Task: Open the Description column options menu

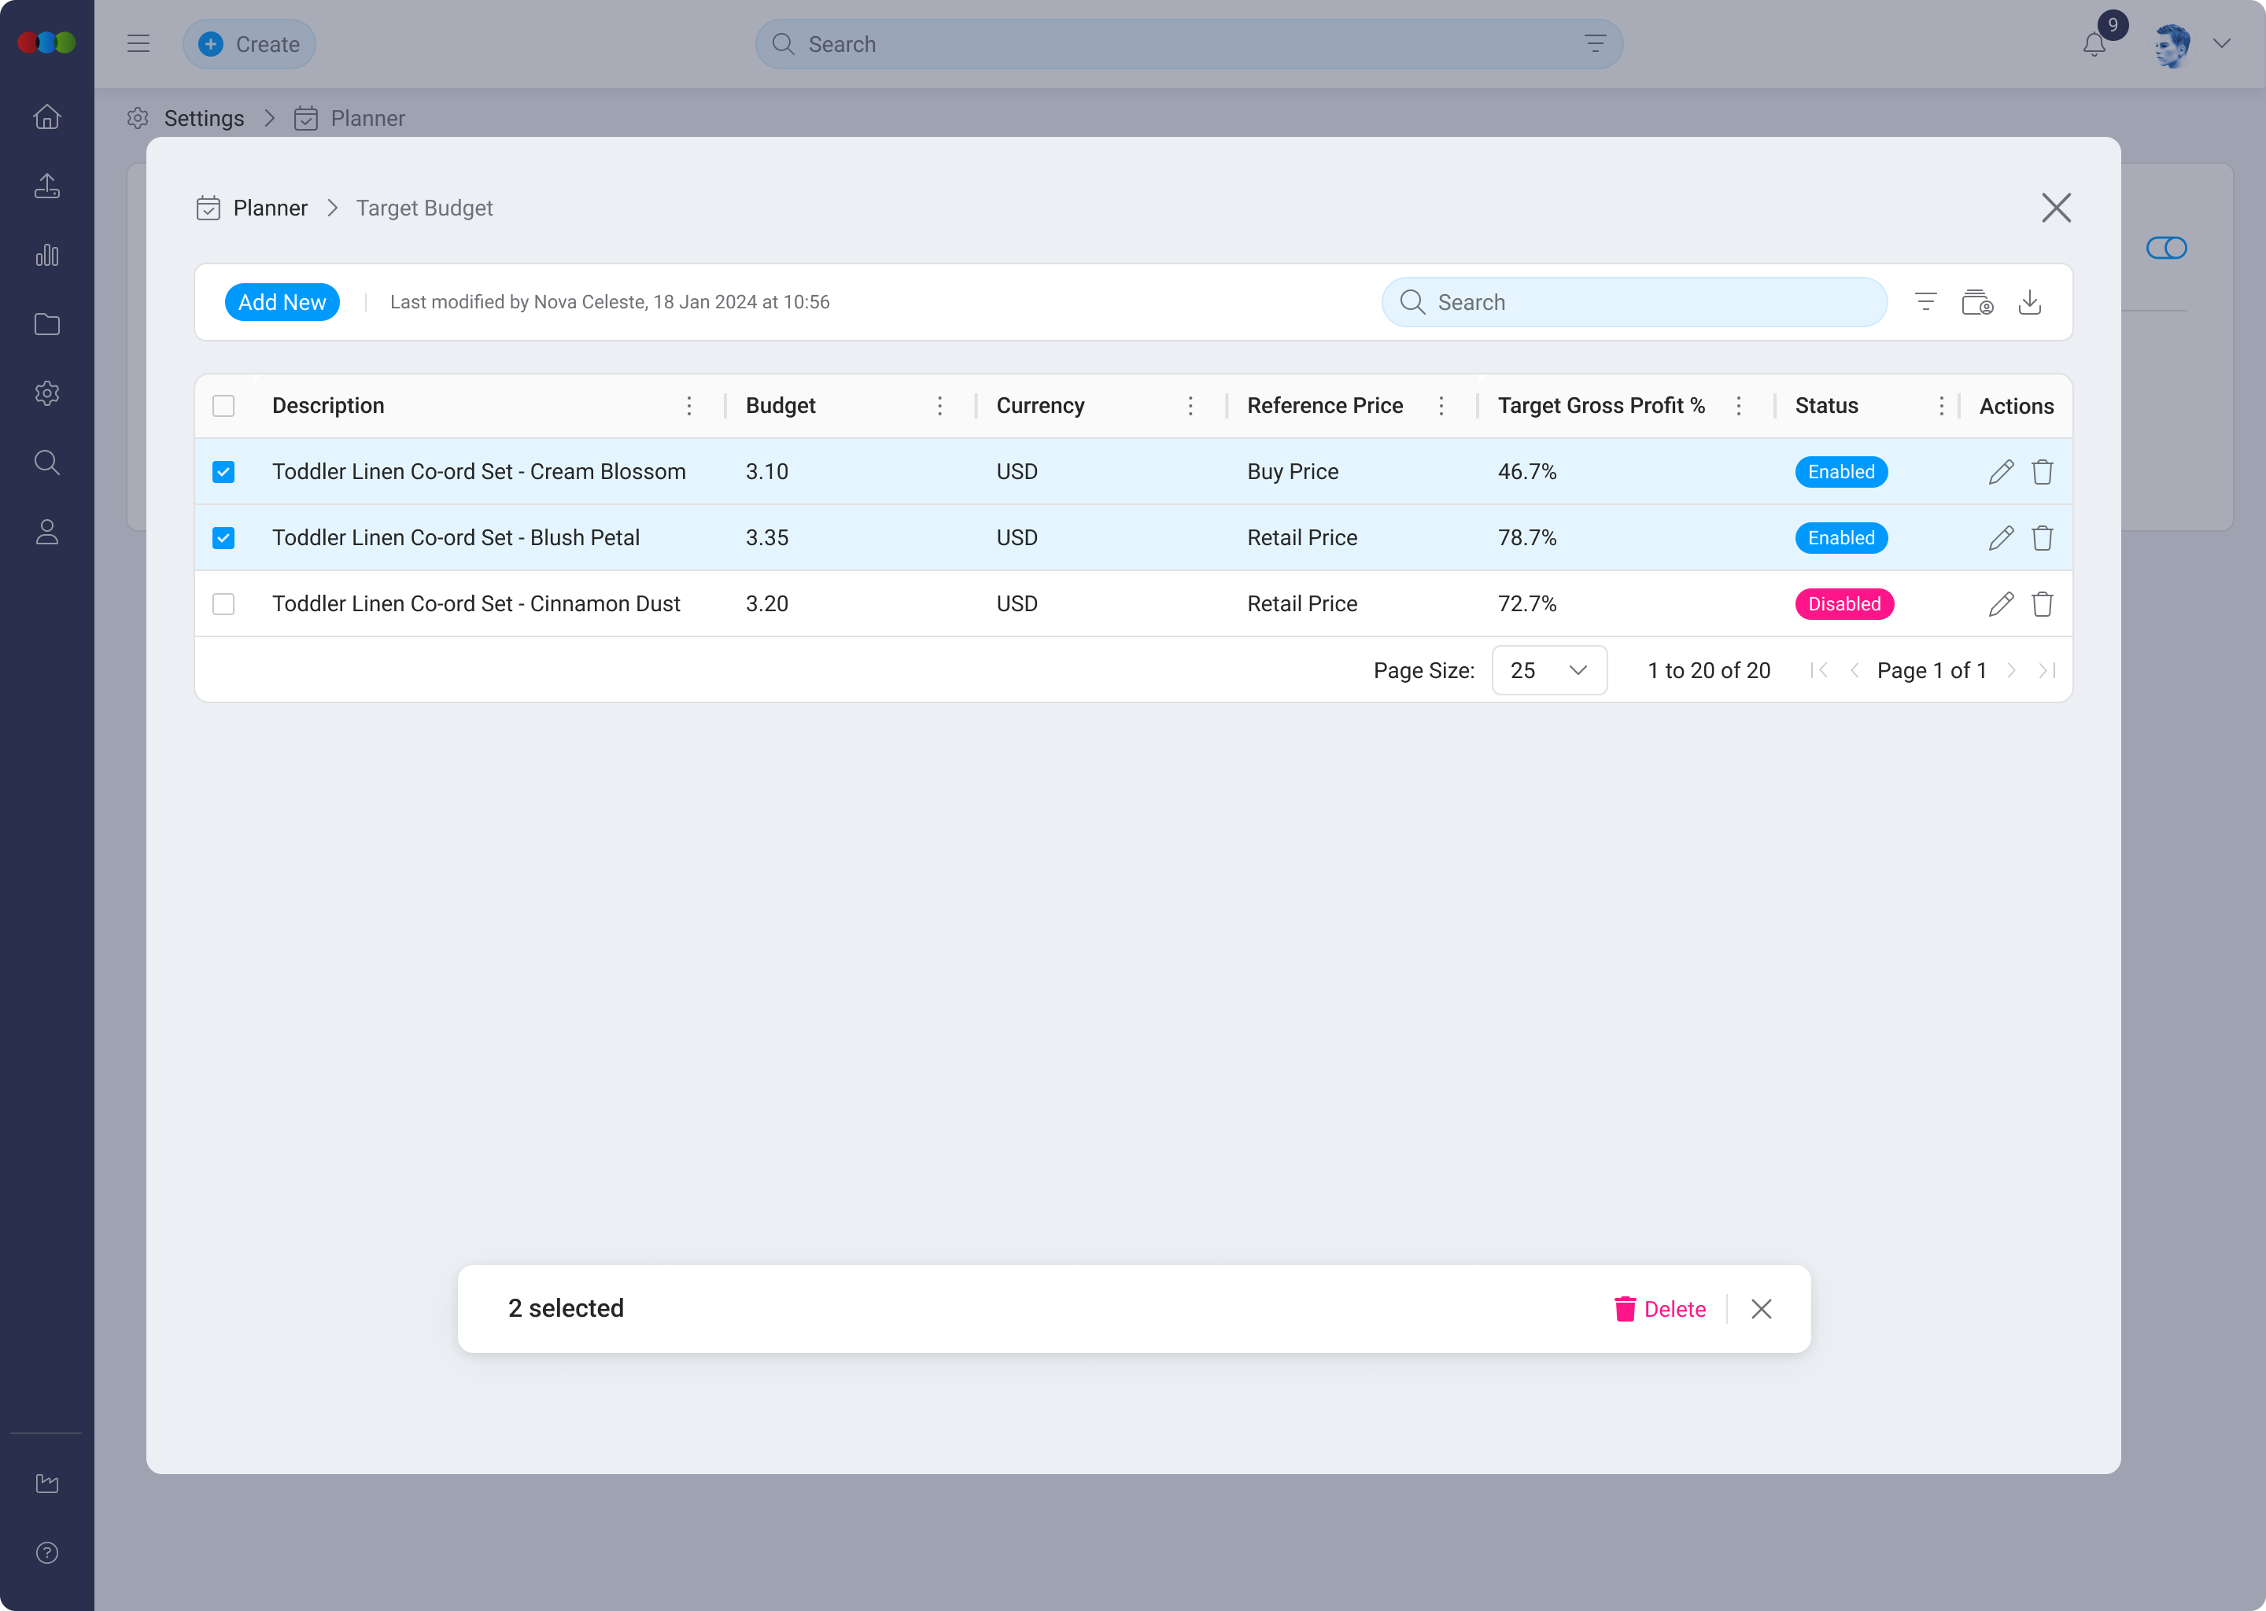Action: 688,406
